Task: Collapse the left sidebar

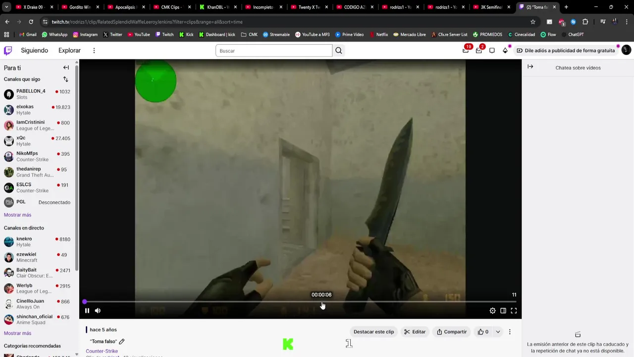Action: click(x=66, y=67)
